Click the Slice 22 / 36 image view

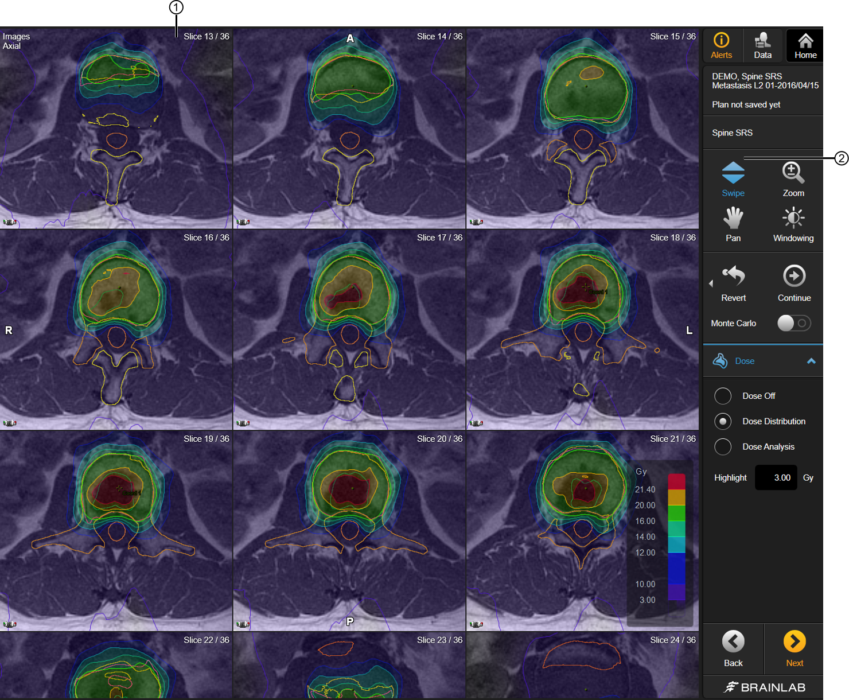pyautogui.click(x=116, y=666)
